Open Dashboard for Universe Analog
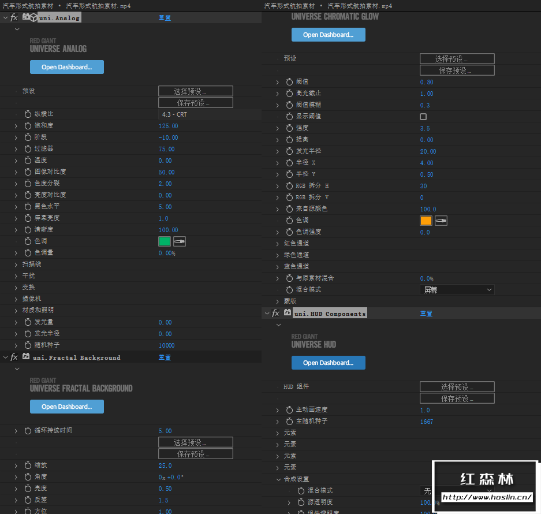 67,67
